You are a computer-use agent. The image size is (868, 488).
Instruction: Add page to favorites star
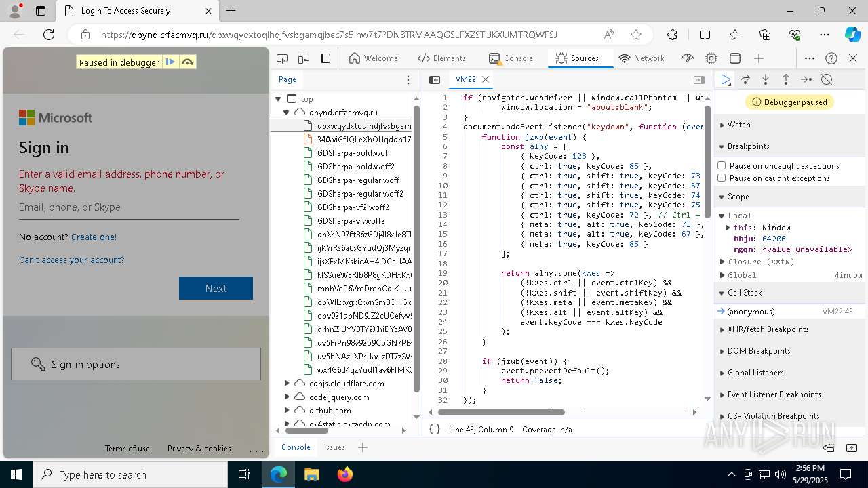pyautogui.click(x=635, y=35)
